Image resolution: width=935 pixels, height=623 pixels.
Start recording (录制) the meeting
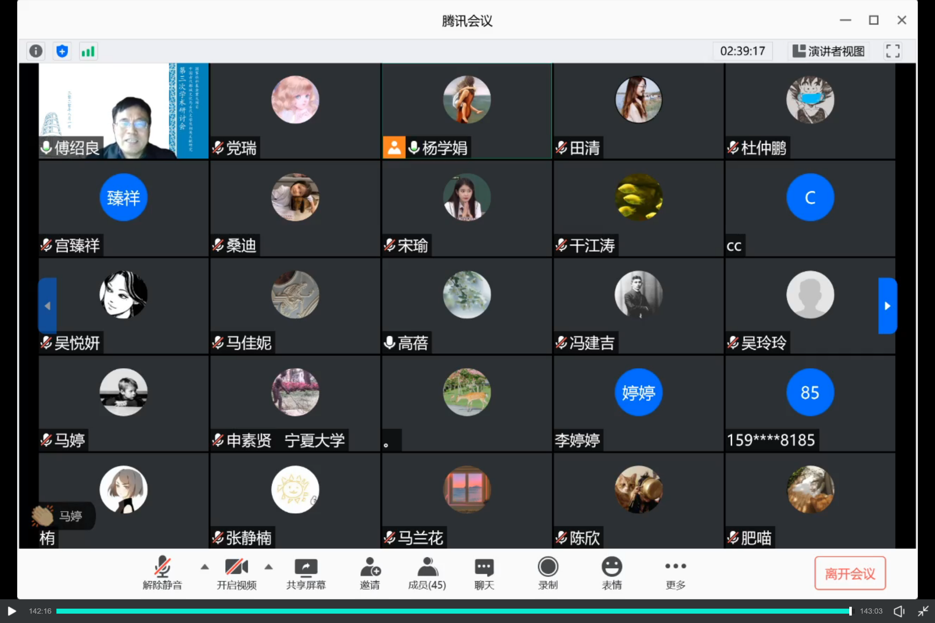point(548,573)
